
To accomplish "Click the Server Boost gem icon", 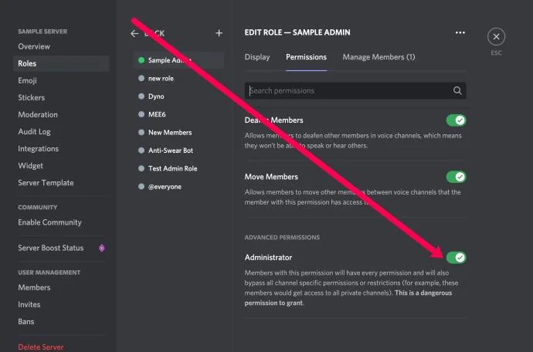I will click(x=102, y=248).
